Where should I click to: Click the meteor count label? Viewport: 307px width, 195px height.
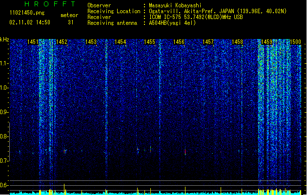click(69, 15)
